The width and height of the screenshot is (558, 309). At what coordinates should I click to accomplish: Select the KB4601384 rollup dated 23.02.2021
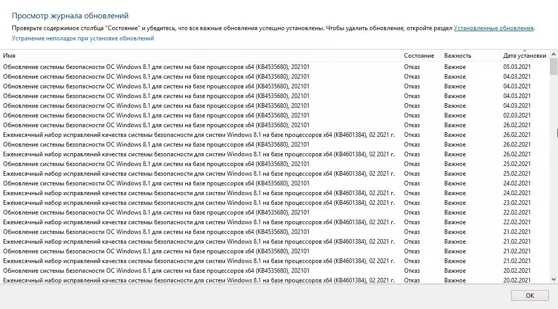(274, 202)
